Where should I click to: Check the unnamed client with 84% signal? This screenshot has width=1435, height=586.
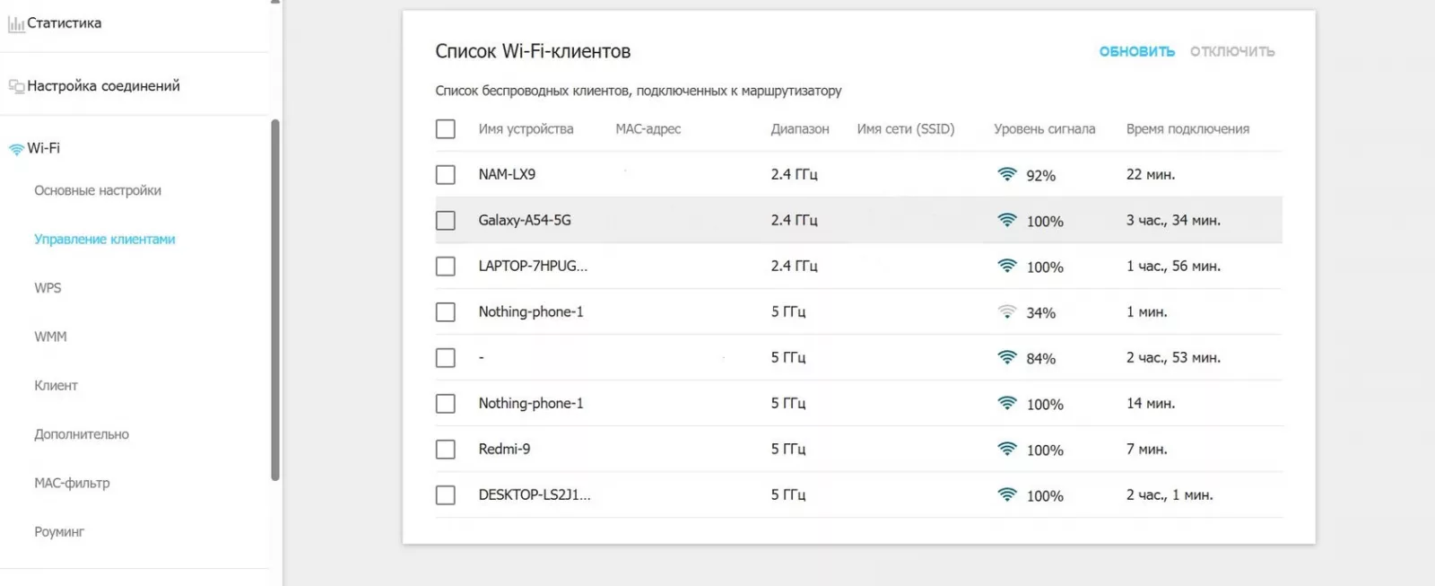pos(446,358)
